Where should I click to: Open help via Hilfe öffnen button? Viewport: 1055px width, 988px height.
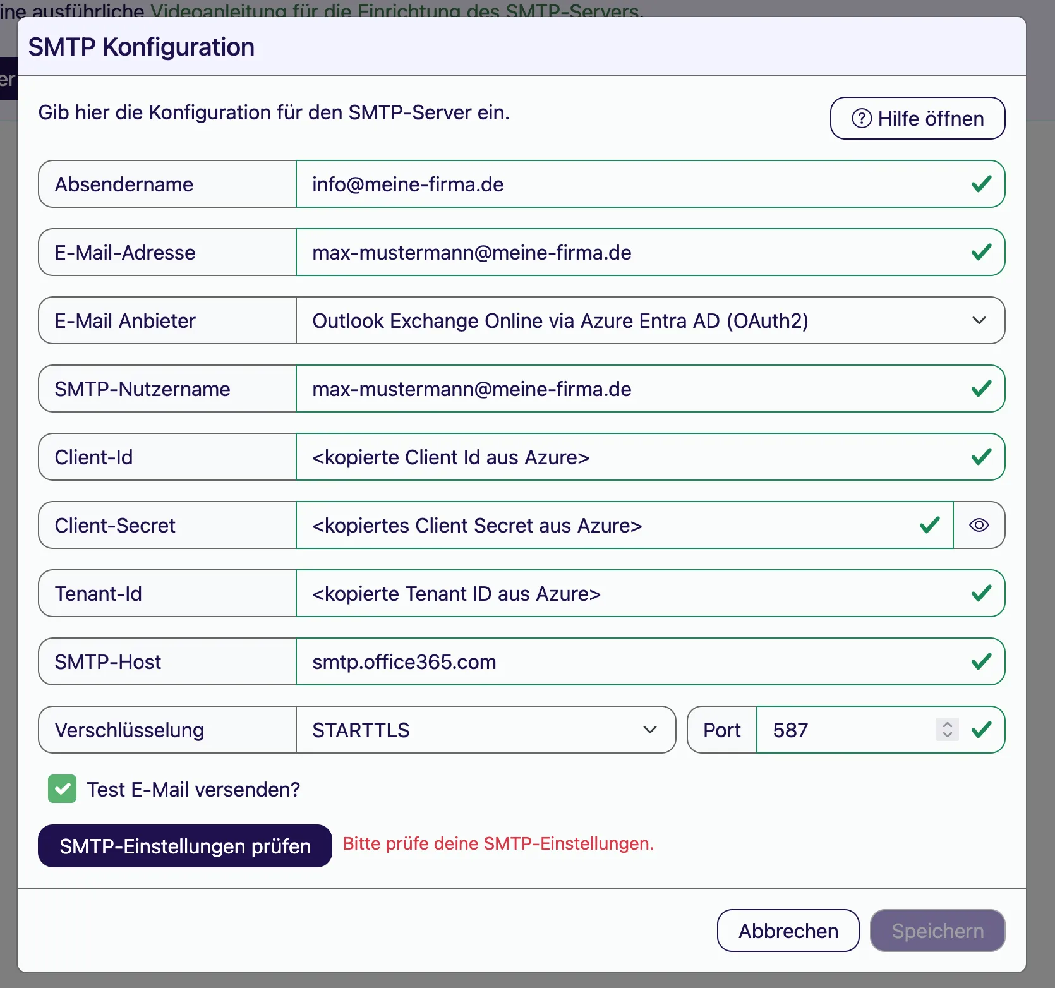917,118
